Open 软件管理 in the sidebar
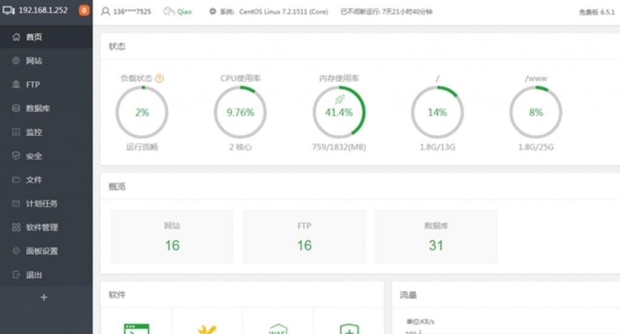 pyautogui.click(x=41, y=228)
